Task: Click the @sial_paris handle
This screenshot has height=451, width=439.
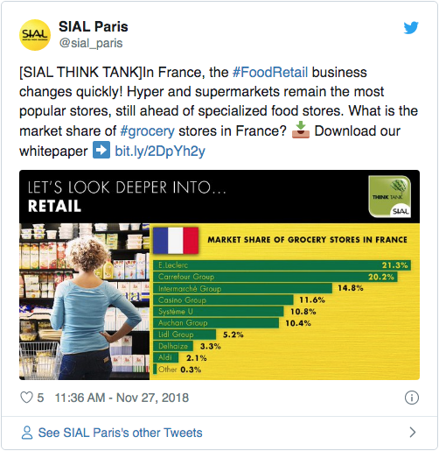Action: coord(91,43)
